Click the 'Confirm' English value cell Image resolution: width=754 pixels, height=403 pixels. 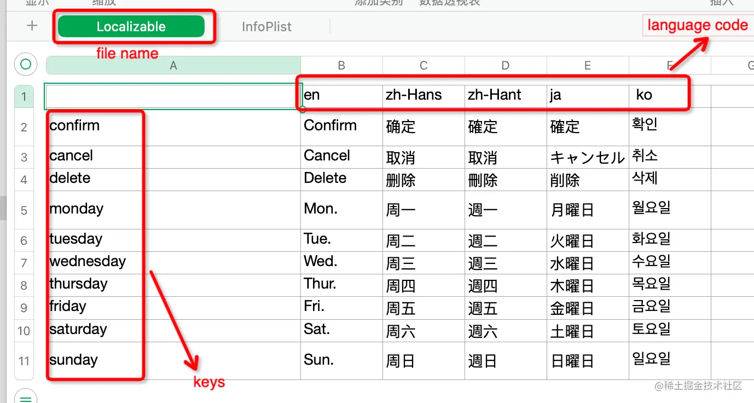[341, 127]
